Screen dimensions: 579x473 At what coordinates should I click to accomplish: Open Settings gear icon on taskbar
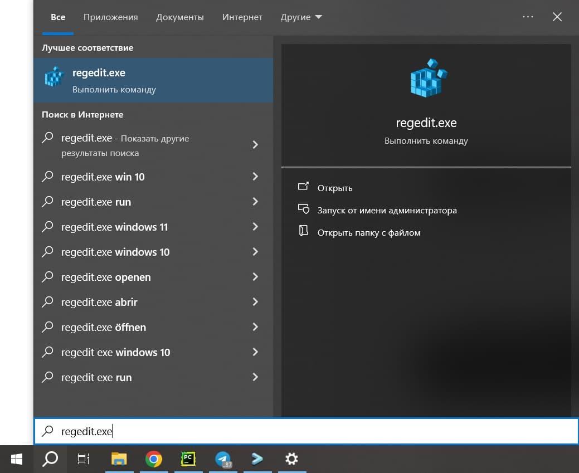291,459
